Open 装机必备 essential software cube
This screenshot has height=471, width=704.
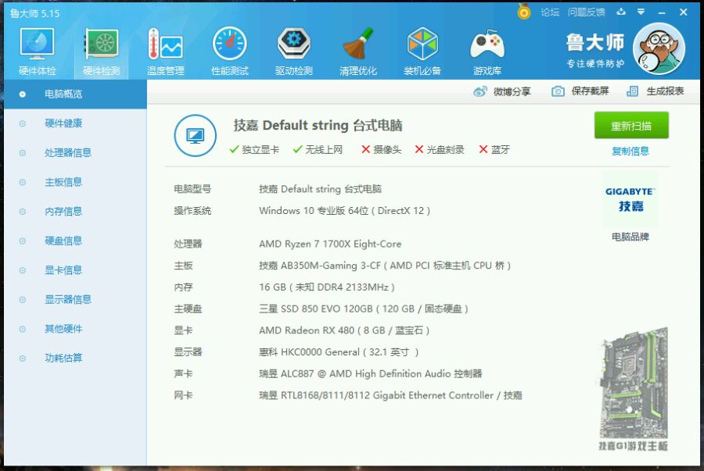(x=422, y=51)
